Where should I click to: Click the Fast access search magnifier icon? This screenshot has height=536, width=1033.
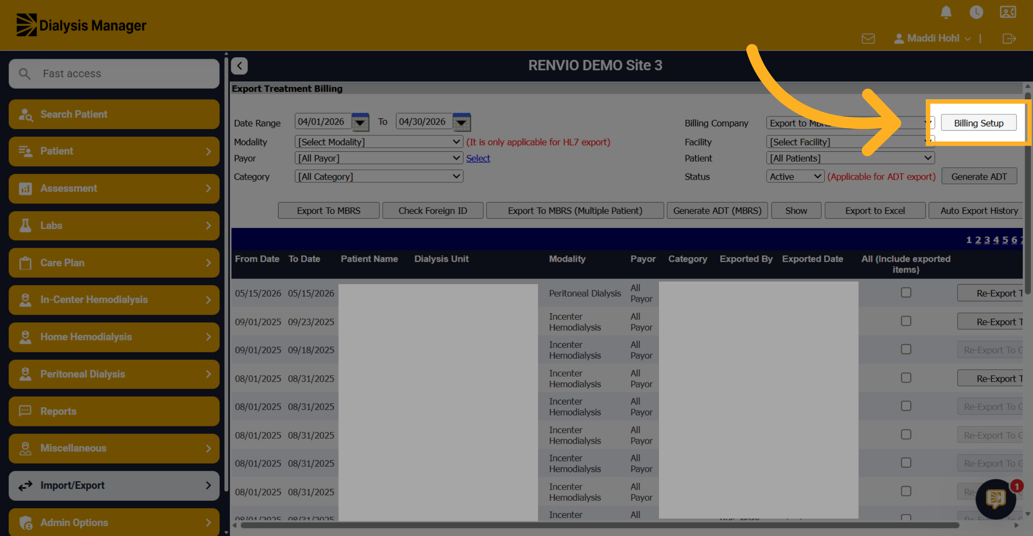[x=25, y=74]
